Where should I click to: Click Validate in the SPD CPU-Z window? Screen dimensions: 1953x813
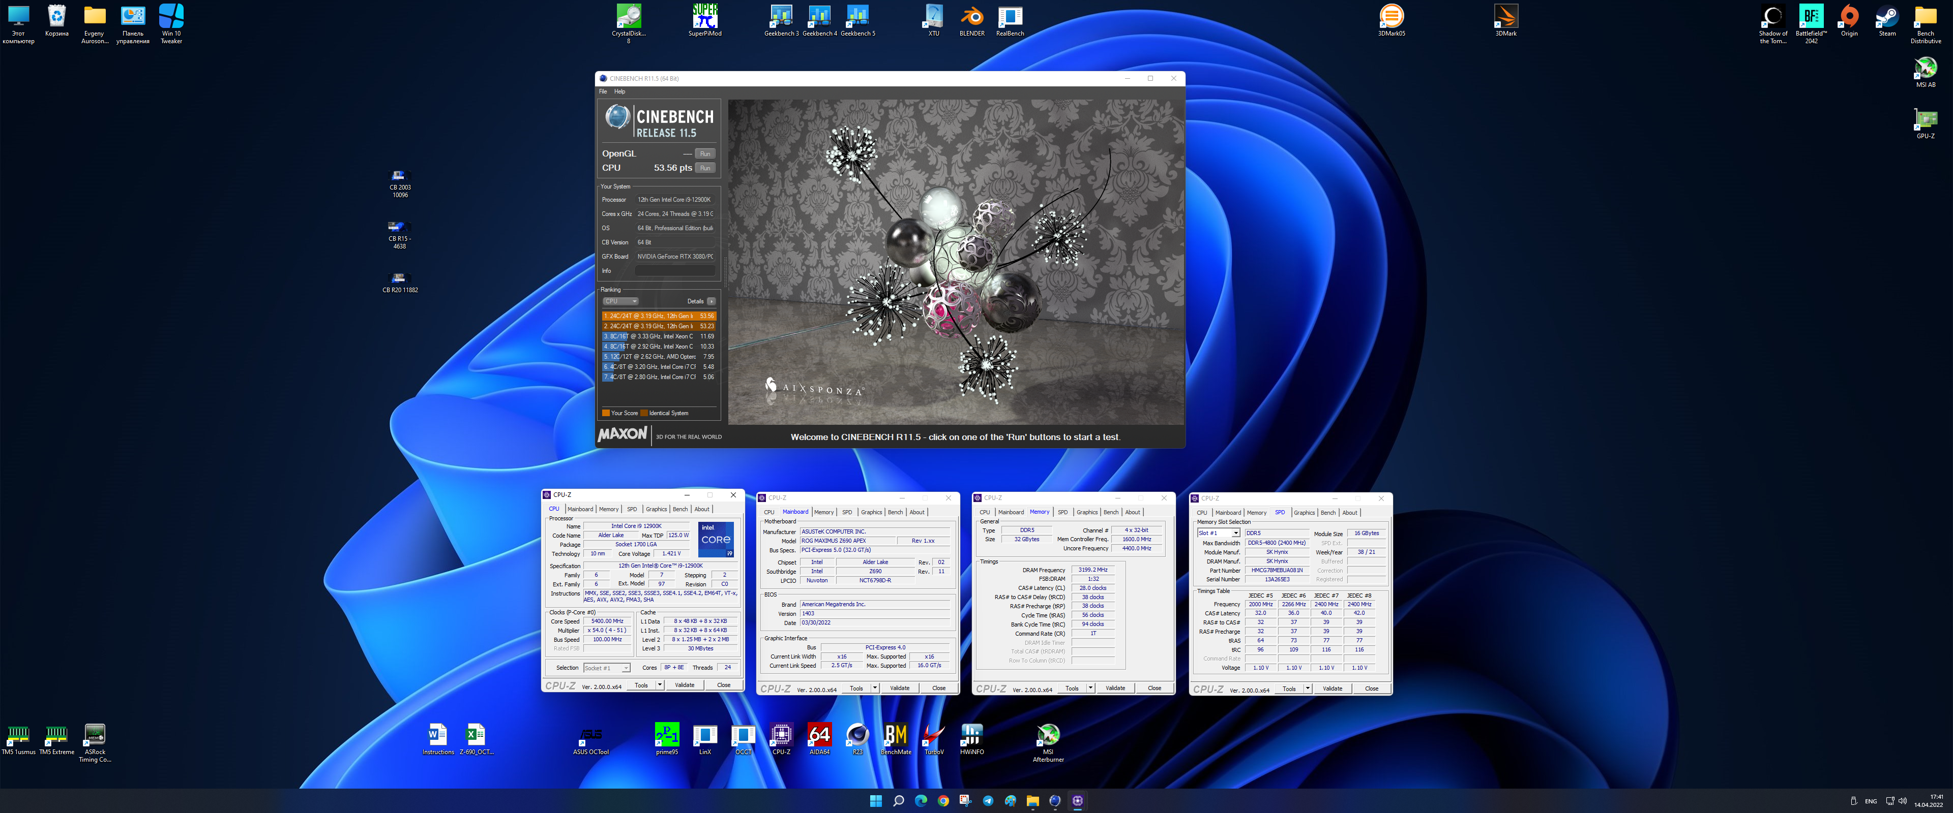coord(1332,689)
